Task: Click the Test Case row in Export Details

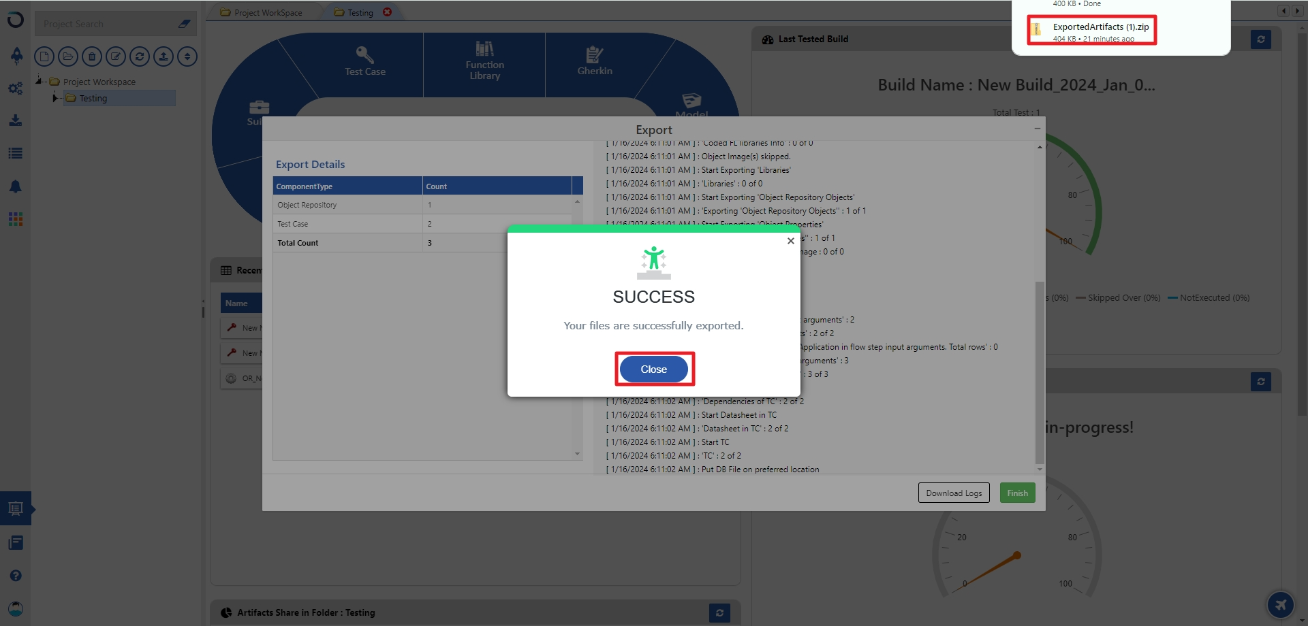Action: coord(422,224)
